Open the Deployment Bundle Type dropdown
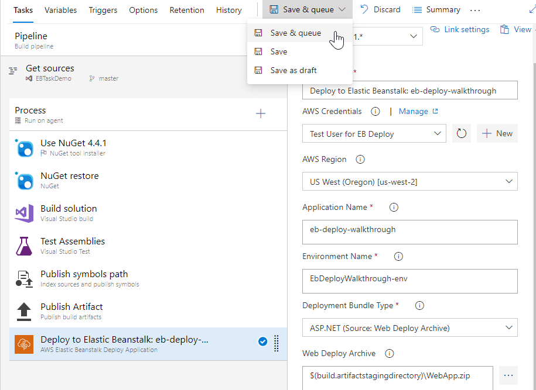The height and width of the screenshot is (390, 536). click(409, 328)
